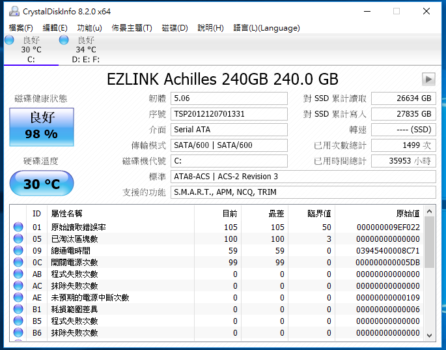Image resolution: width=446 pixels, height=350 pixels.
Task: Click raw value 000000000005DB
Action: [x=387, y=262]
